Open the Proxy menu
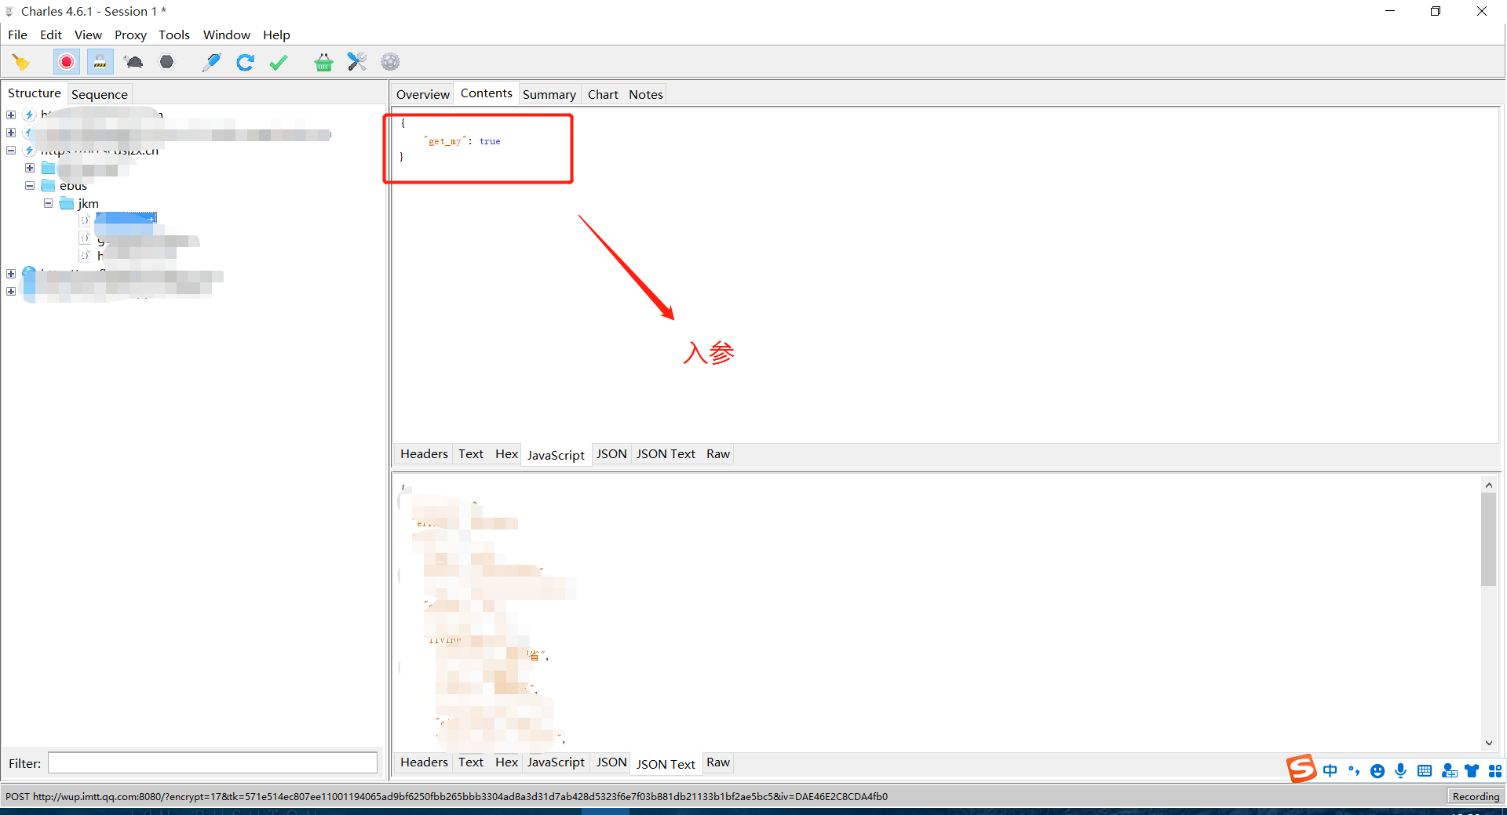The height and width of the screenshot is (815, 1507). (130, 35)
